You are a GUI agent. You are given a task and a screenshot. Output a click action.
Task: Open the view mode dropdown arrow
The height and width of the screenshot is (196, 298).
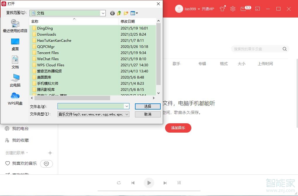point(136,13)
